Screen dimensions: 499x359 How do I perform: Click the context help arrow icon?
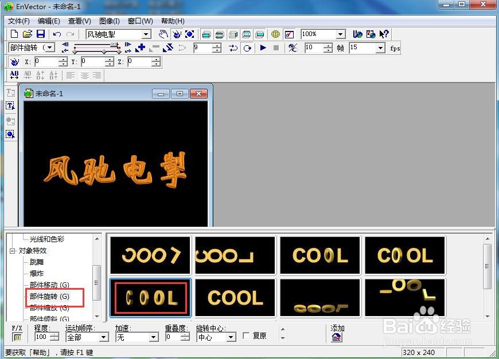coord(384,34)
